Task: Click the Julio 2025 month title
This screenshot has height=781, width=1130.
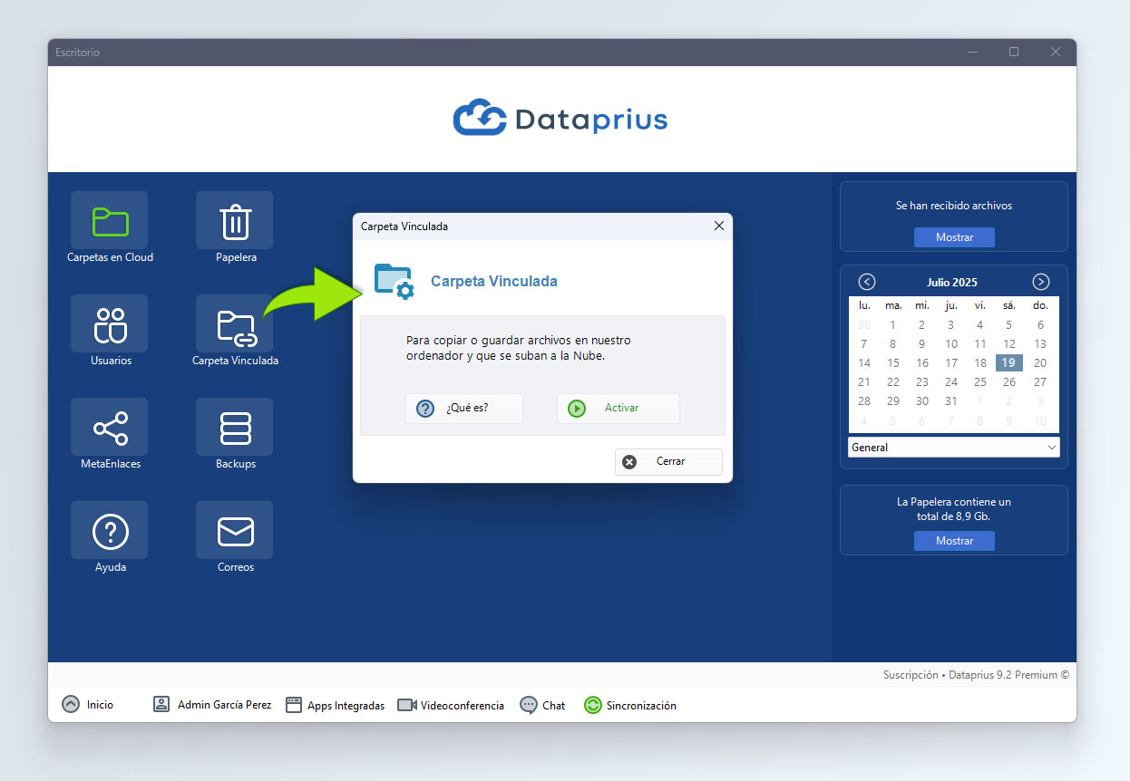Action: point(952,283)
